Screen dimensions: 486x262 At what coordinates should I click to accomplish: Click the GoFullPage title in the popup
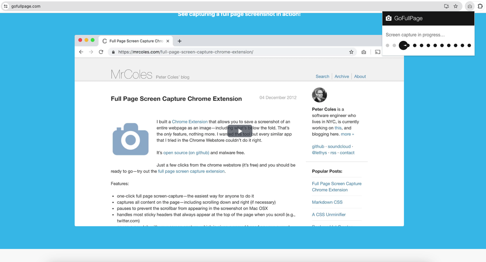coord(408,18)
